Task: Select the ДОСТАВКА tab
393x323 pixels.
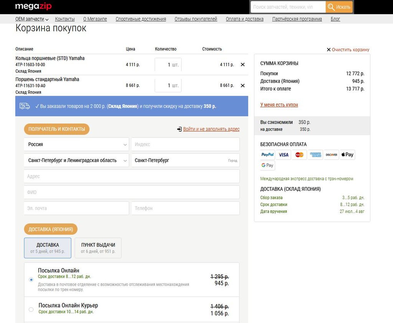Action: coord(48,248)
